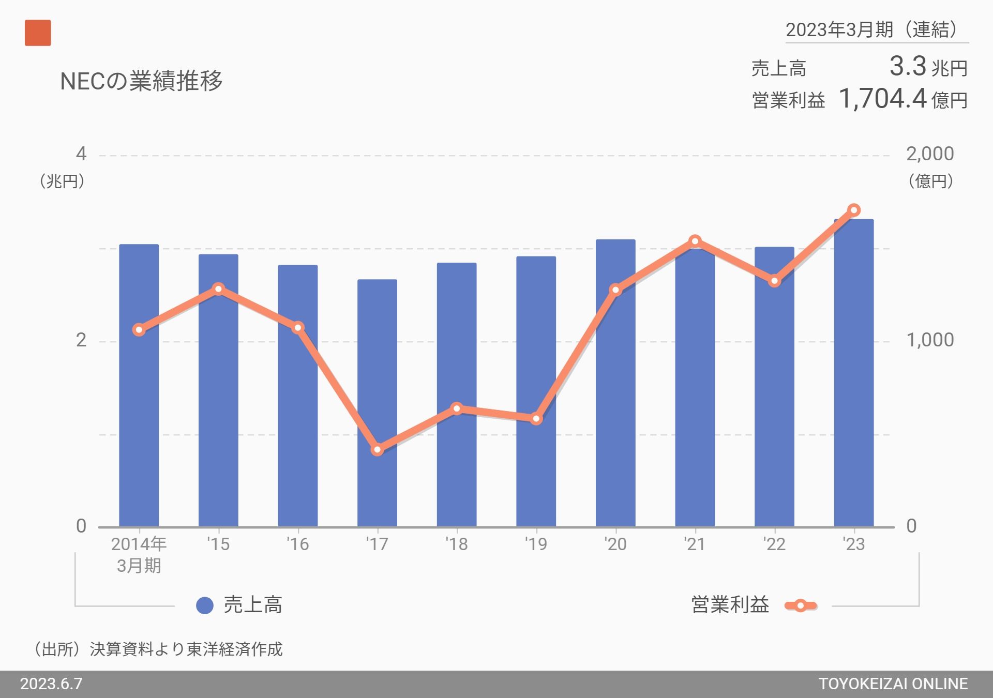Screen dimensions: 993x698
Task: Click the '23 operating profit data point
Action: point(854,210)
